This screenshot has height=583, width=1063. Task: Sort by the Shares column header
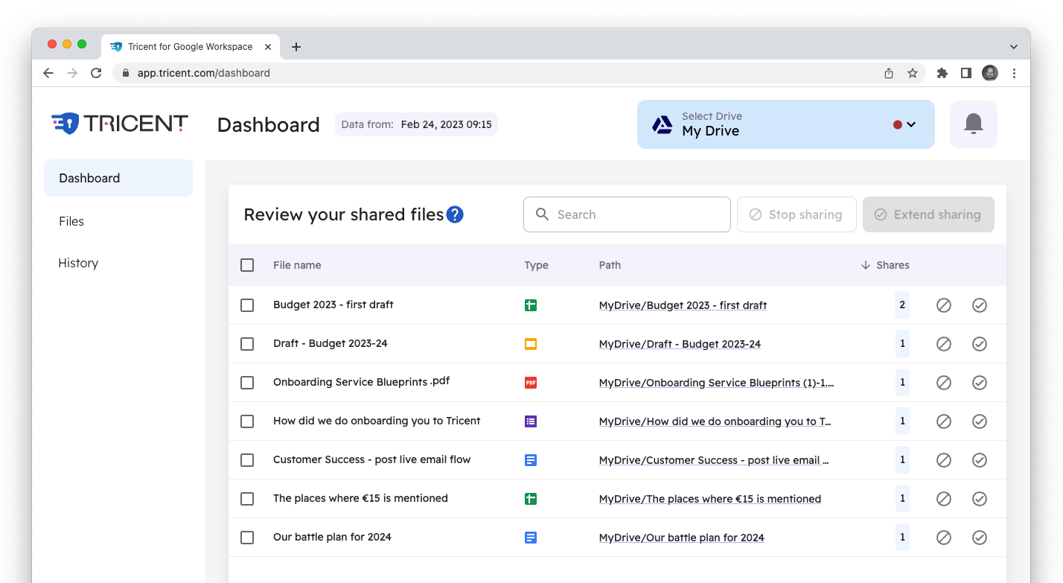pyautogui.click(x=885, y=265)
